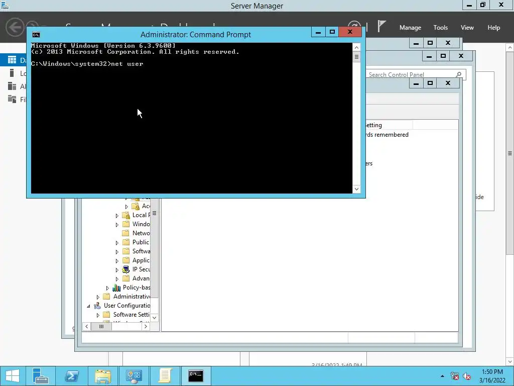
Task: Expand the Administrative Templates node
Action: (98, 297)
